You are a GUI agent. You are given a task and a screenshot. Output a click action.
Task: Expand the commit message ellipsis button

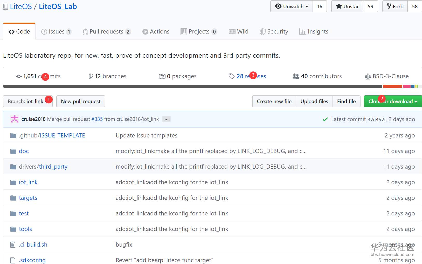[167, 119]
